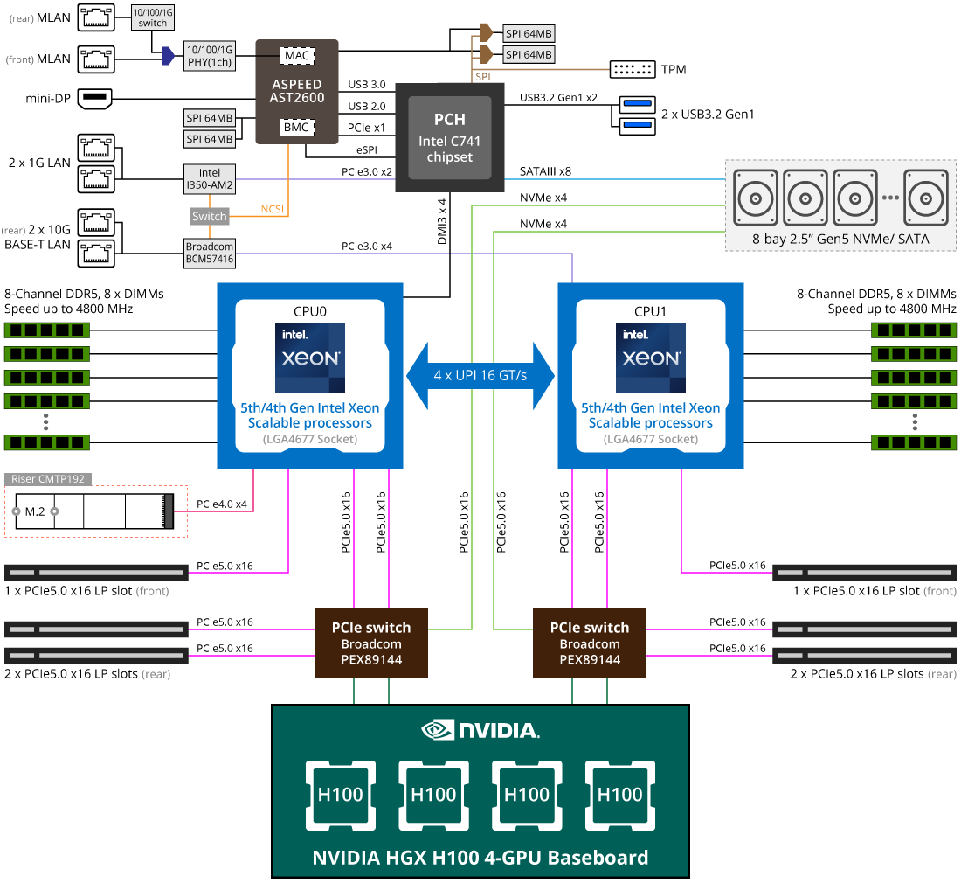Select the lower 10G BASE-T LAN port icon
Image resolution: width=961 pixels, height=883 pixels.
coord(96,254)
